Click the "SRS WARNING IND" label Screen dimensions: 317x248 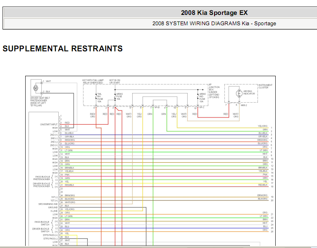click(48, 204)
